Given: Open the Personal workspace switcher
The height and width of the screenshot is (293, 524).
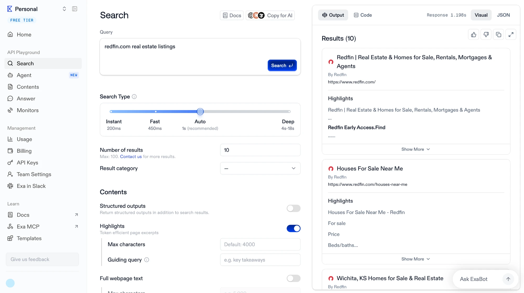Looking at the screenshot, I should tap(64, 9).
